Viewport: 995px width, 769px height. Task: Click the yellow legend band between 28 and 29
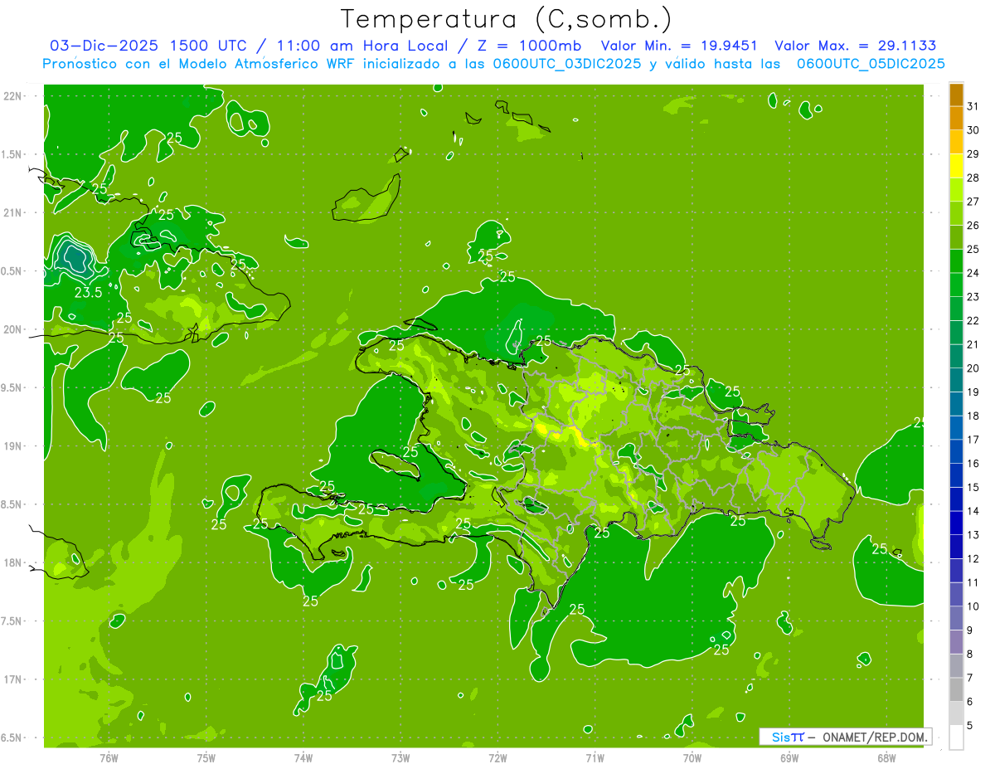click(956, 166)
